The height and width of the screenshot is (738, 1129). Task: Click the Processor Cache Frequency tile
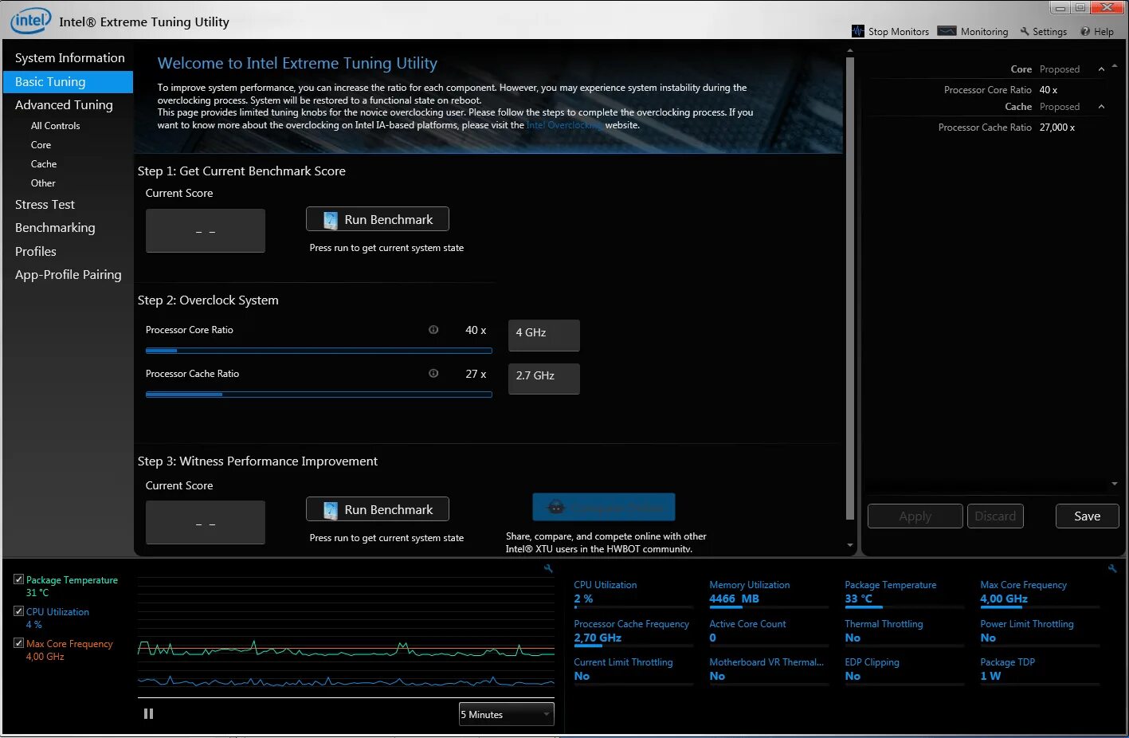[x=633, y=631]
